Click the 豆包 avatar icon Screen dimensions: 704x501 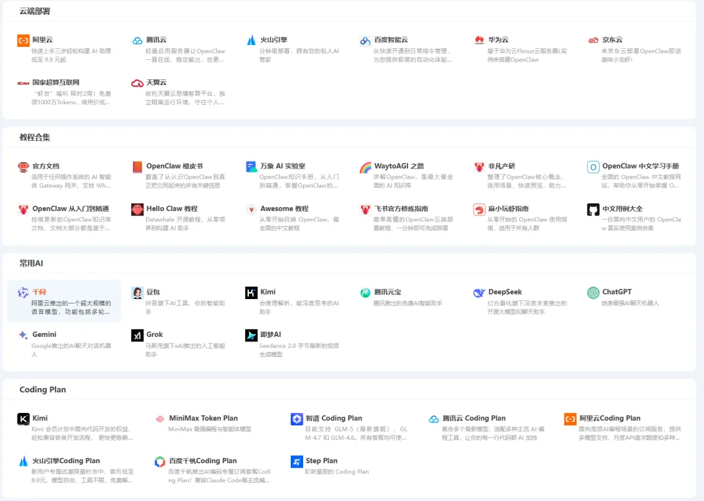pyautogui.click(x=138, y=293)
